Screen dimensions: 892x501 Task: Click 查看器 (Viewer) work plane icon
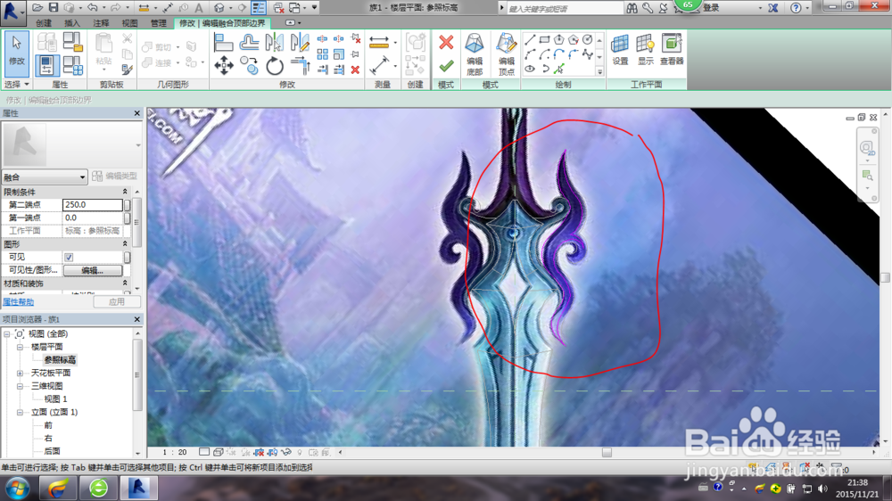(x=672, y=49)
